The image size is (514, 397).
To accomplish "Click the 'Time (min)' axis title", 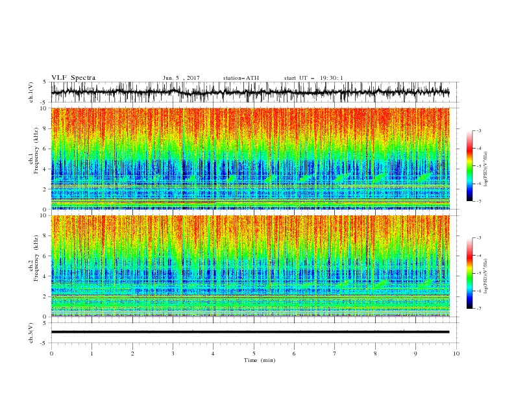I will (x=260, y=360).
